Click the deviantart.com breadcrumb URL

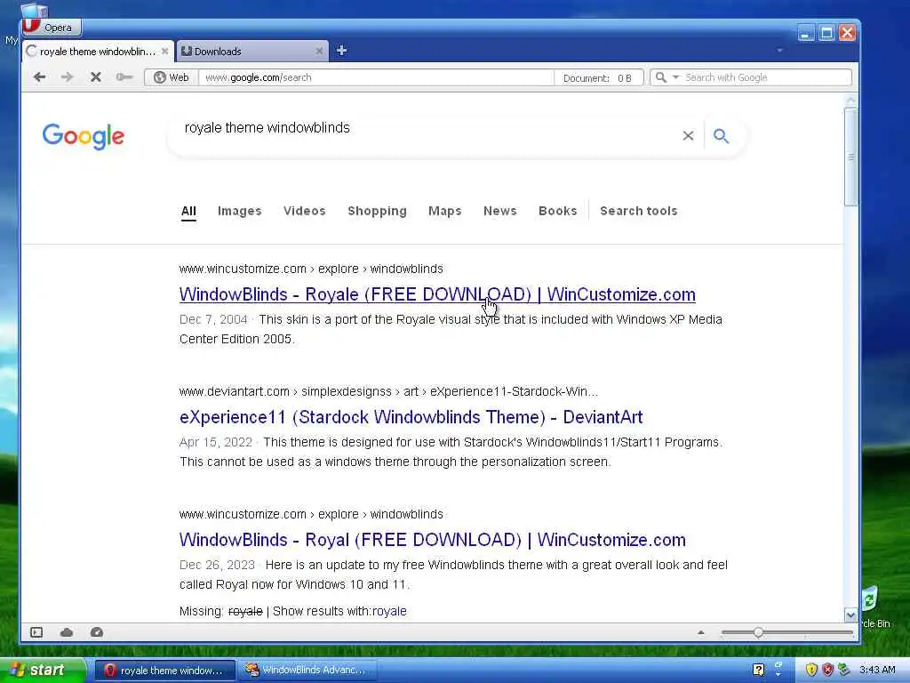(388, 391)
